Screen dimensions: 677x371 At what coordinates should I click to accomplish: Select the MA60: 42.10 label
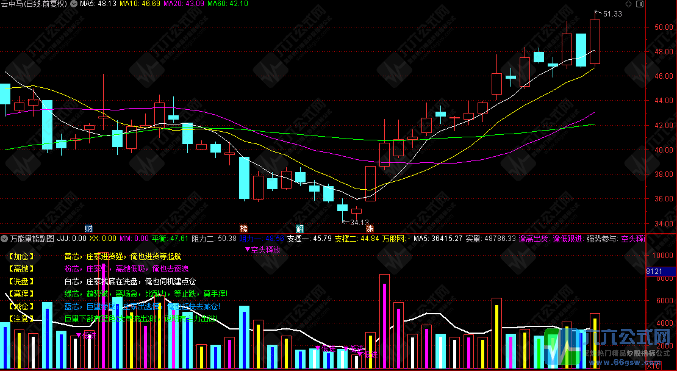coord(227,4)
